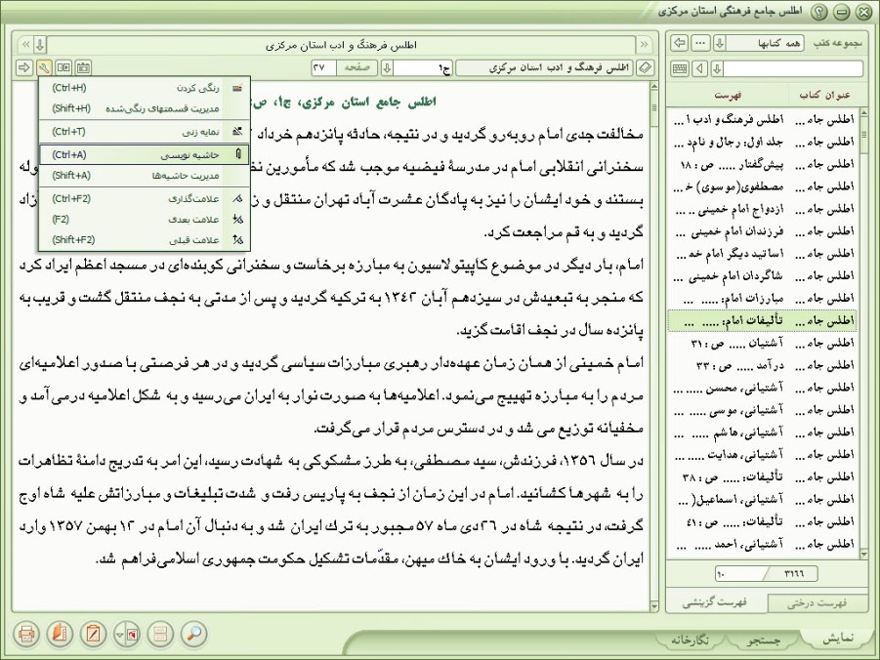Click the right arrow icon beside the wrench
Viewport: 880px width, 660px height.
click(24, 68)
